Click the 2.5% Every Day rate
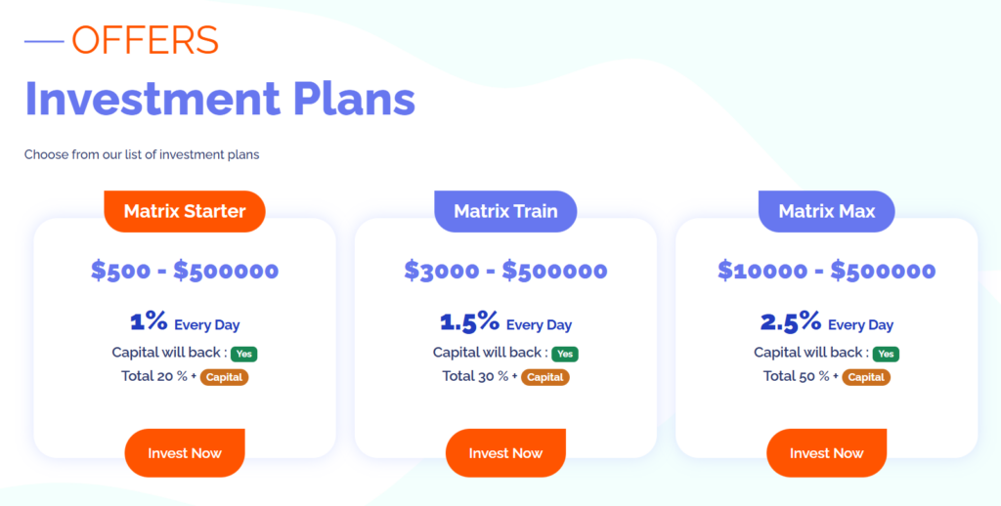The image size is (1001, 506). click(826, 322)
